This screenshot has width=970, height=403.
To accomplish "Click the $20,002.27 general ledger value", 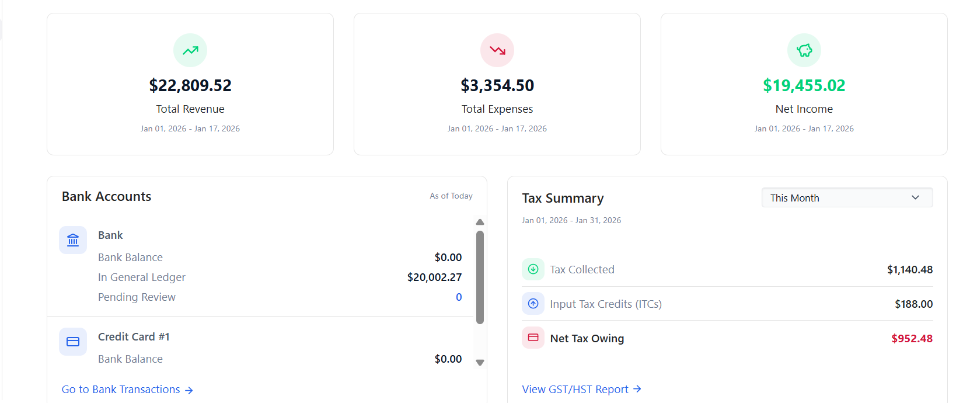I will click(434, 277).
